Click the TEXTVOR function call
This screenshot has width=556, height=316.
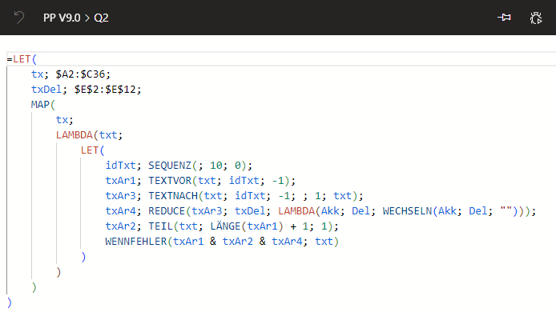coord(170,181)
